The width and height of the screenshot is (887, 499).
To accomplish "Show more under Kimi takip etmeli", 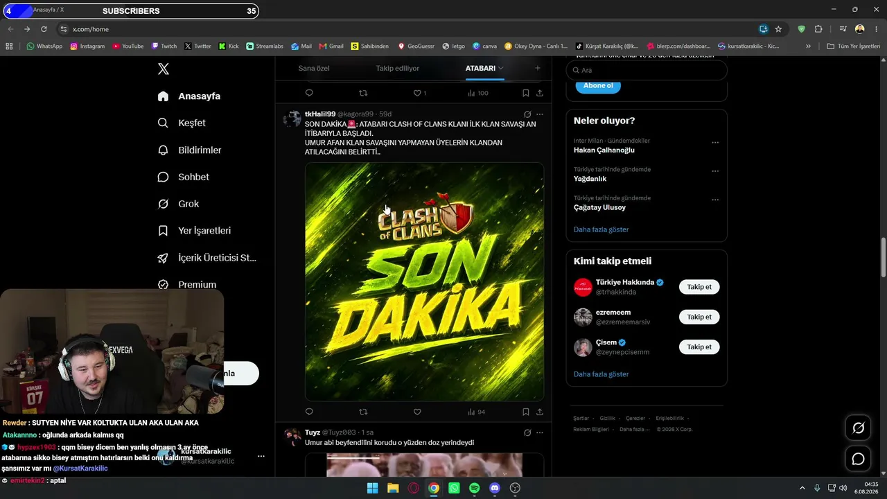I will [x=601, y=374].
